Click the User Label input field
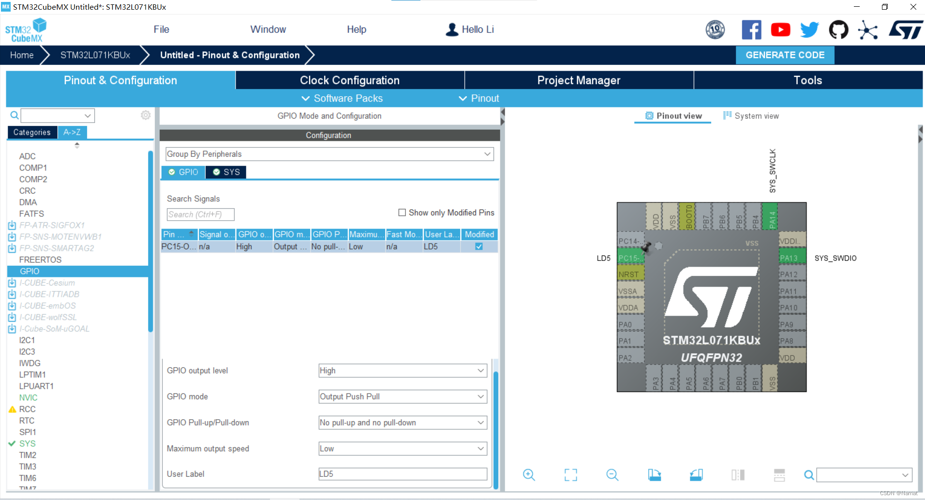This screenshot has height=500, width=925. coord(403,474)
